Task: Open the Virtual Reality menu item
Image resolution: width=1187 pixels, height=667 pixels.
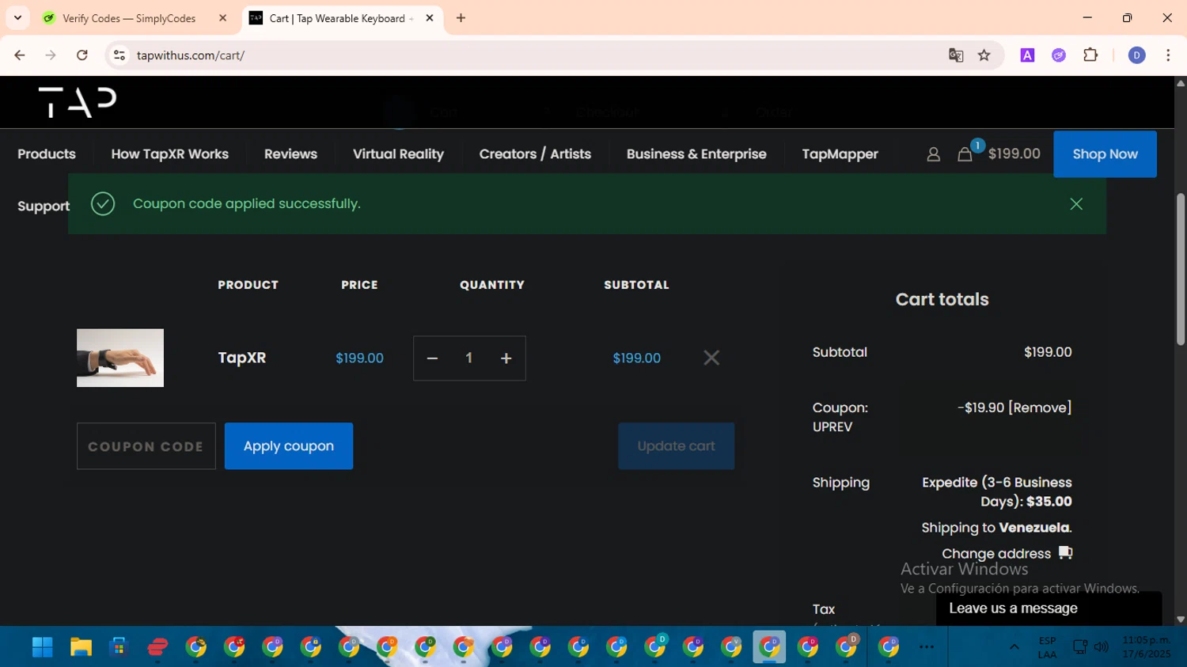Action: [x=398, y=154]
